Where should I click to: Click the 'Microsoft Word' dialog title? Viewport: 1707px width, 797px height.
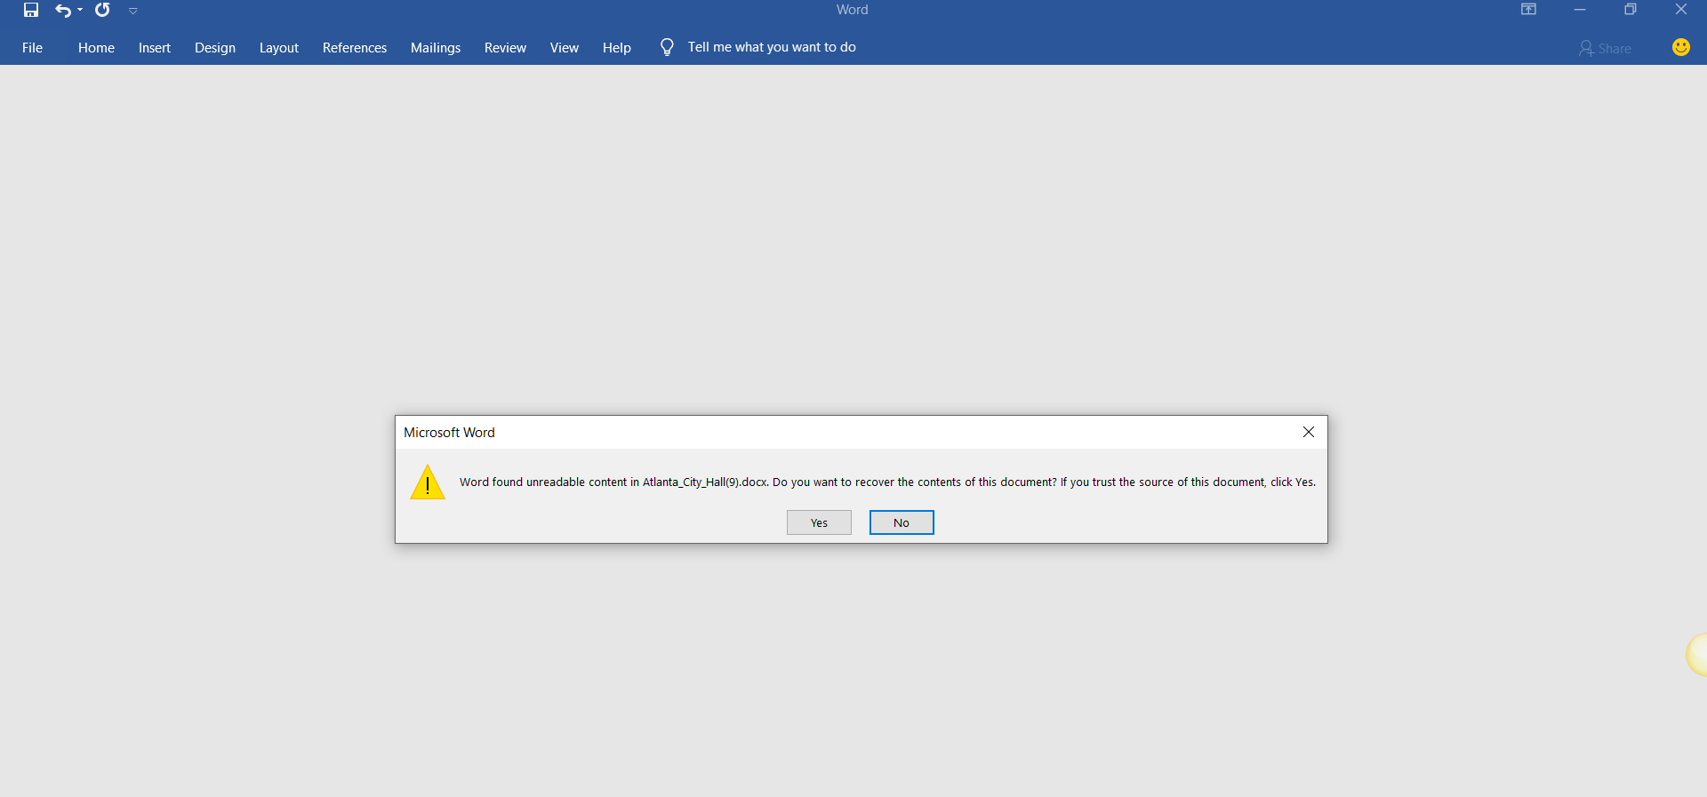pos(449,433)
